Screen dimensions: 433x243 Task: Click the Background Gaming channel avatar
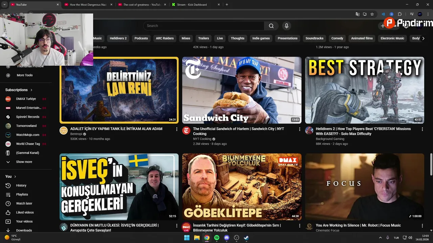click(309, 131)
